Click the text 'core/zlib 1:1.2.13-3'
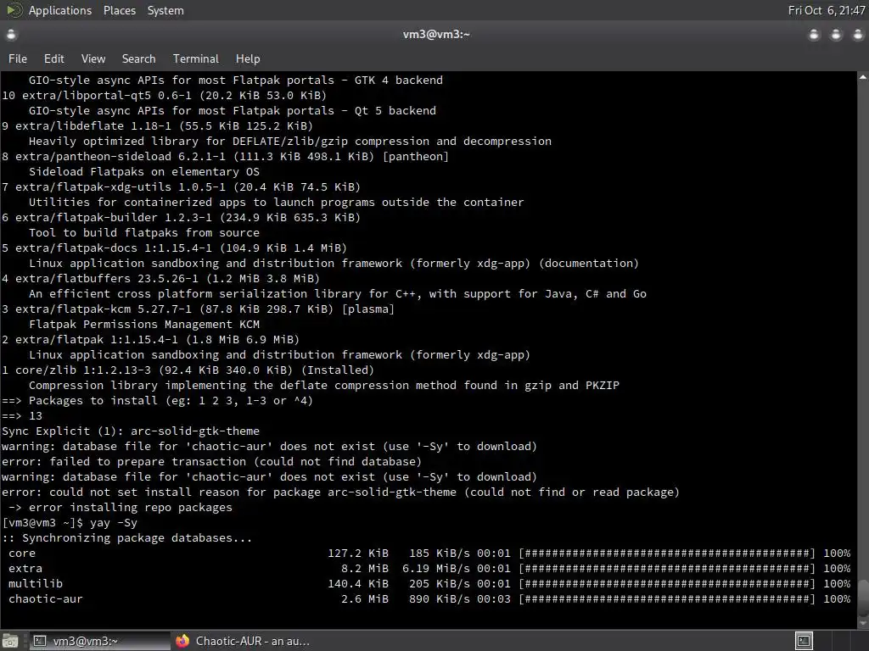The height and width of the screenshot is (651, 869). pyautogui.click(x=83, y=370)
